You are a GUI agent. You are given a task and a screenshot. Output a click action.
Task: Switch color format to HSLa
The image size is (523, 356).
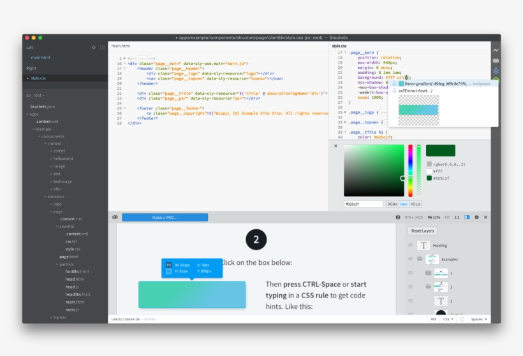[x=415, y=204]
